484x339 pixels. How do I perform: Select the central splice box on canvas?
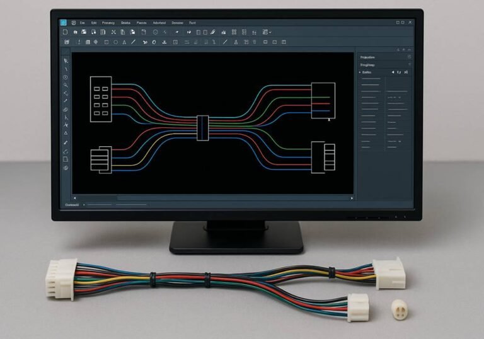click(x=203, y=128)
